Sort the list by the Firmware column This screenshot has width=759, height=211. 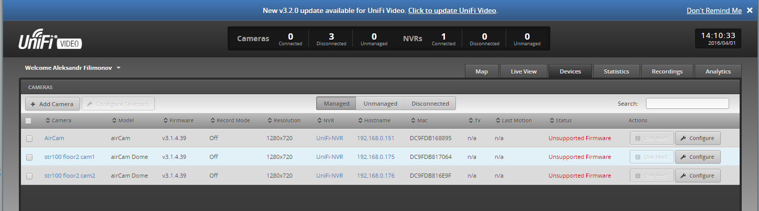[x=181, y=120]
